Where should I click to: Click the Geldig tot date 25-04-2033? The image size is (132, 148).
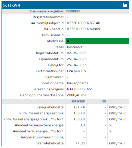click(x=77, y=65)
